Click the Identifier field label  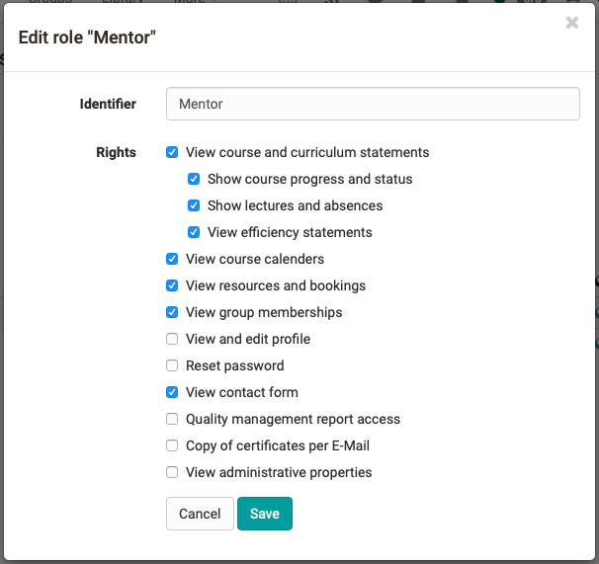click(x=108, y=104)
